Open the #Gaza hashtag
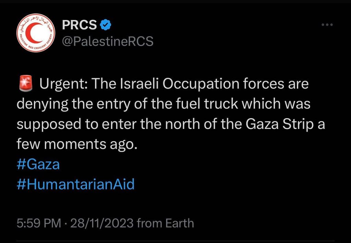Screen dimensions: 351x243 click(x=38, y=164)
